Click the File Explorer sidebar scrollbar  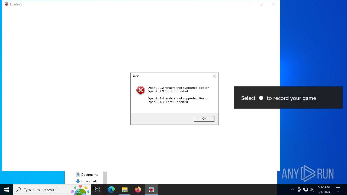point(105,178)
